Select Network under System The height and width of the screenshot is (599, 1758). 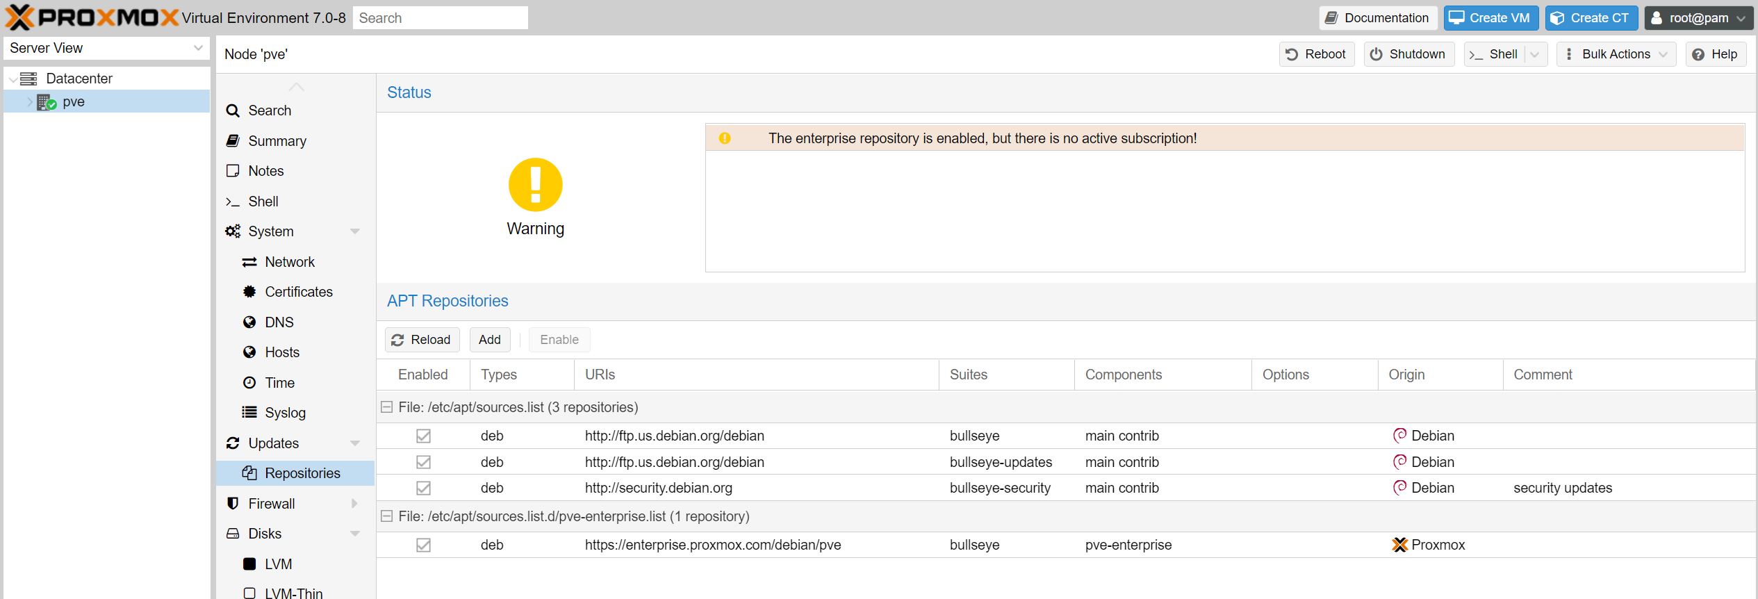(x=289, y=262)
